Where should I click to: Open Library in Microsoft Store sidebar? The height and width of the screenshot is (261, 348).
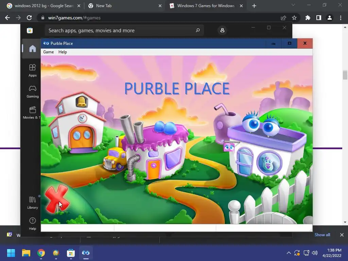tap(32, 203)
